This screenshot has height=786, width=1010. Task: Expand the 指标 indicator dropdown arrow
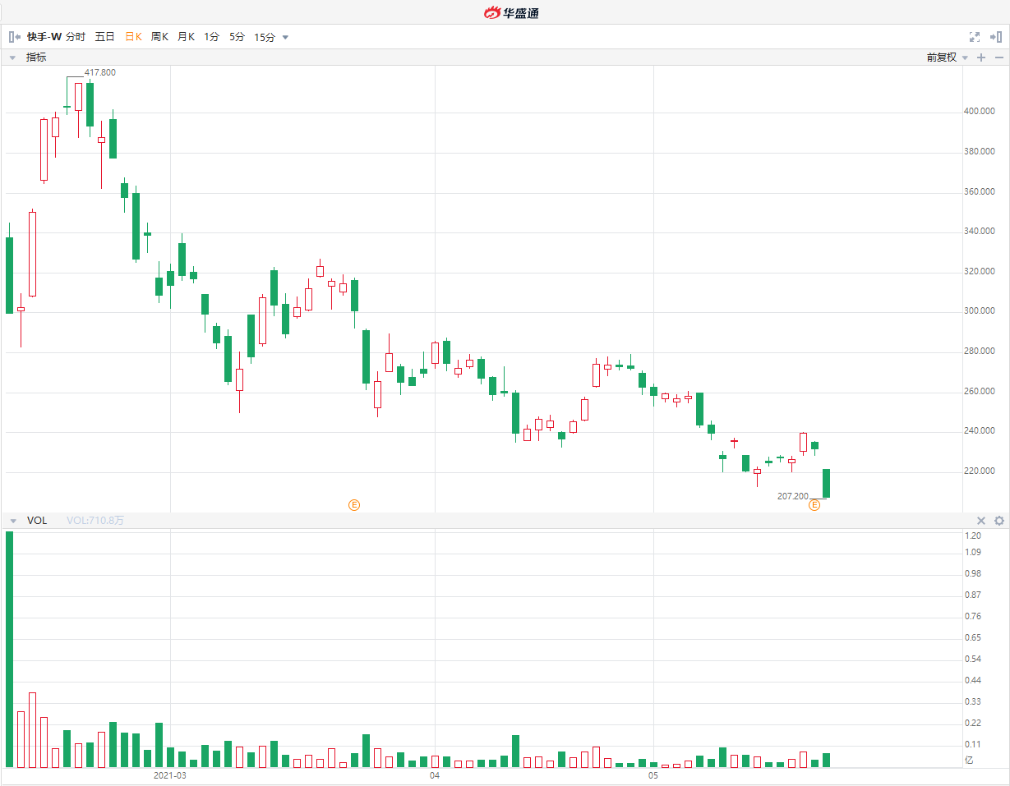click(x=12, y=57)
